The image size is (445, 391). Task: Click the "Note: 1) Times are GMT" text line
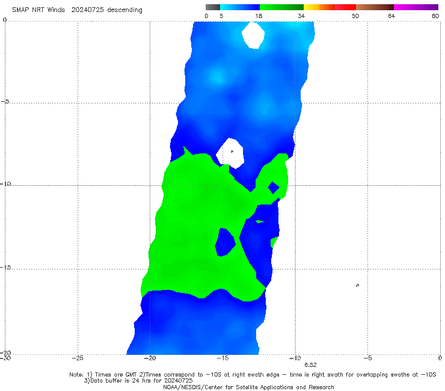click(253, 375)
